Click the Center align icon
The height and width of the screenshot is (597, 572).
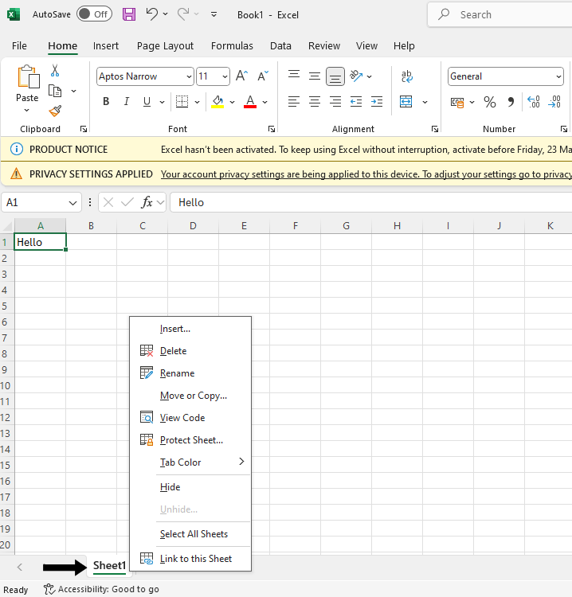tap(315, 102)
